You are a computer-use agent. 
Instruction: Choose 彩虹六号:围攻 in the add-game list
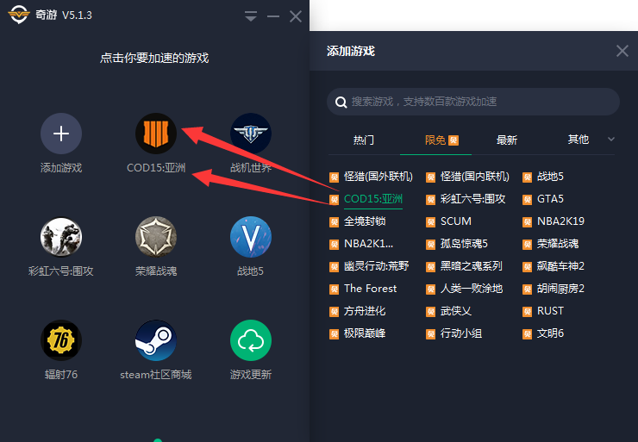[x=472, y=199]
